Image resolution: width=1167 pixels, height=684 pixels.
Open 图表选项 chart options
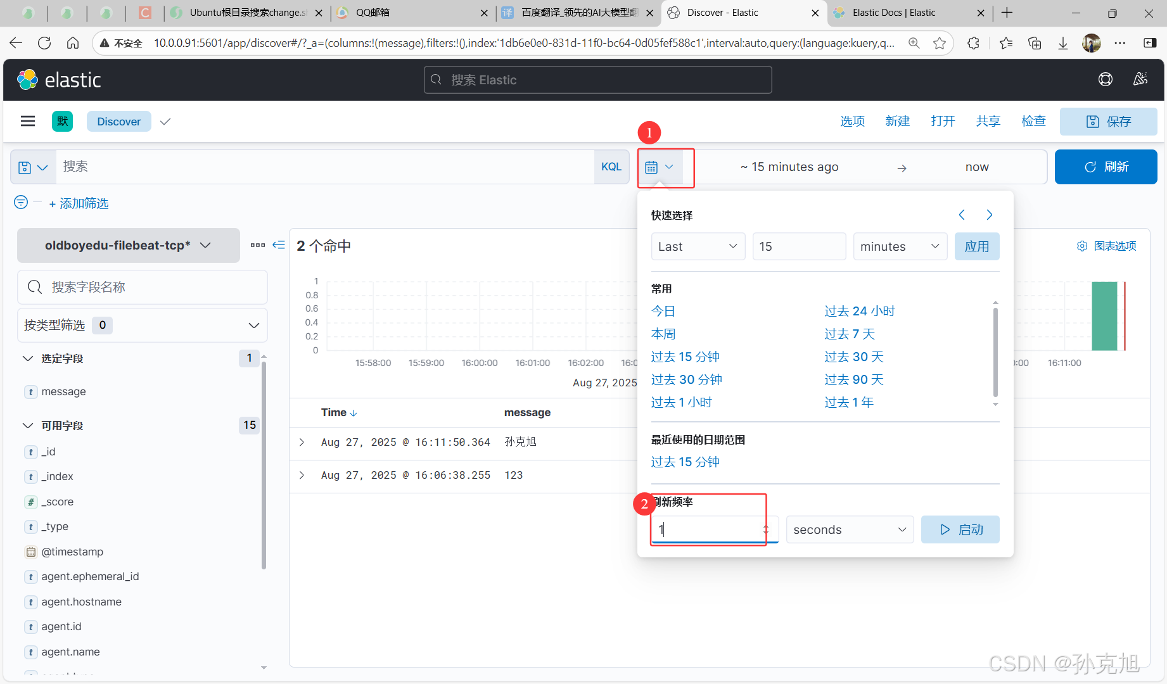(1107, 246)
